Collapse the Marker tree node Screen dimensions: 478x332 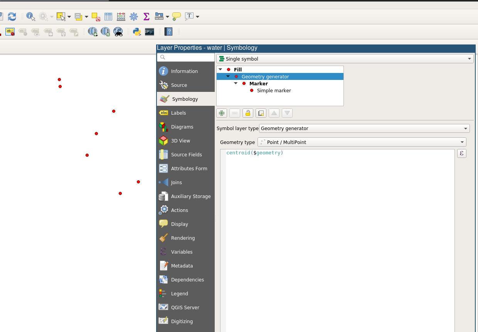pyautogui.click(x=236, y=83)
